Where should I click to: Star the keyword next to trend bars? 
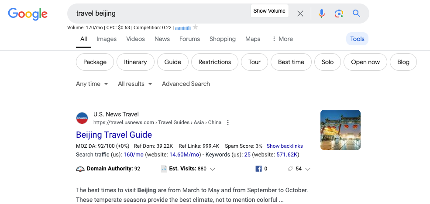(x=195, y=27)
